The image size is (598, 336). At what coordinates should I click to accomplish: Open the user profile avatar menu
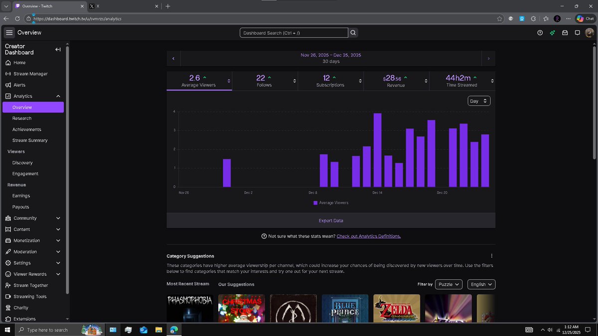coord(590,33)
